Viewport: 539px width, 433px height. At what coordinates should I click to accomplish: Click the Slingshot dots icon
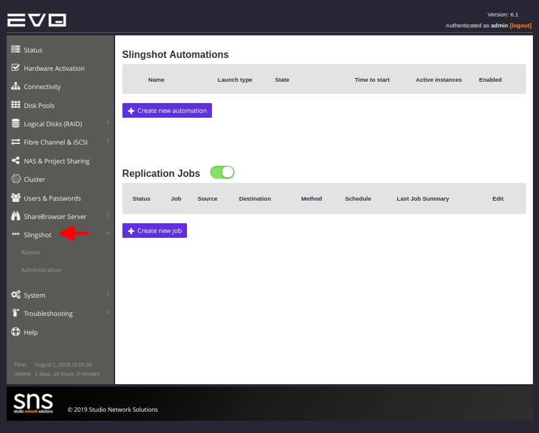point(15,234)
